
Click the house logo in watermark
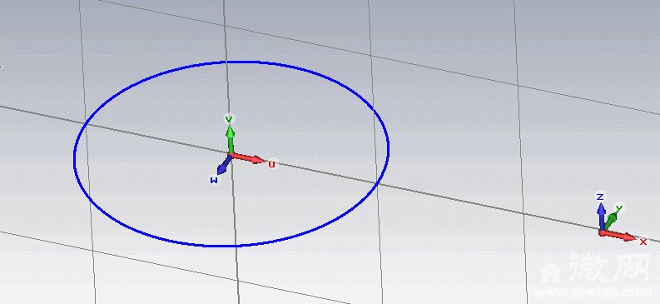pyautogui.click(x=551, y=272)
